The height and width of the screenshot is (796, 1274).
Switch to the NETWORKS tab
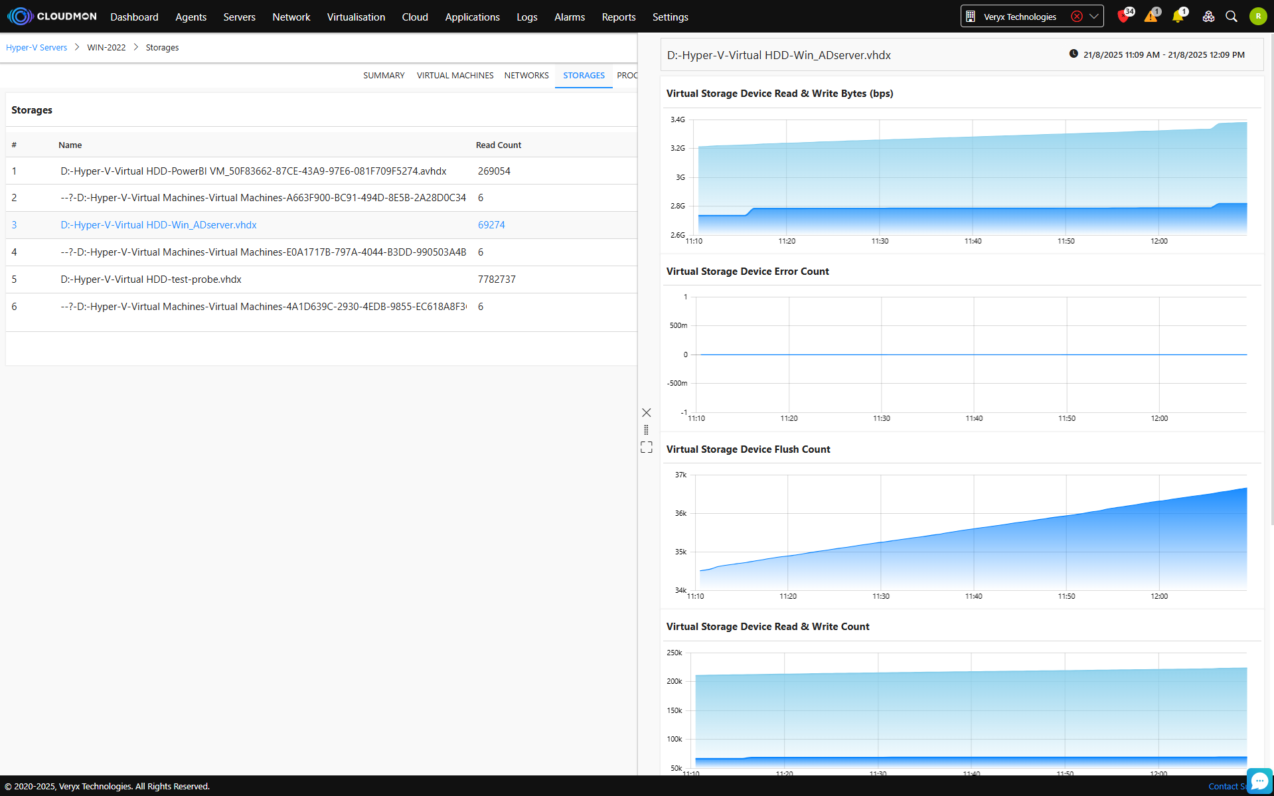click(x=526, y=75)
